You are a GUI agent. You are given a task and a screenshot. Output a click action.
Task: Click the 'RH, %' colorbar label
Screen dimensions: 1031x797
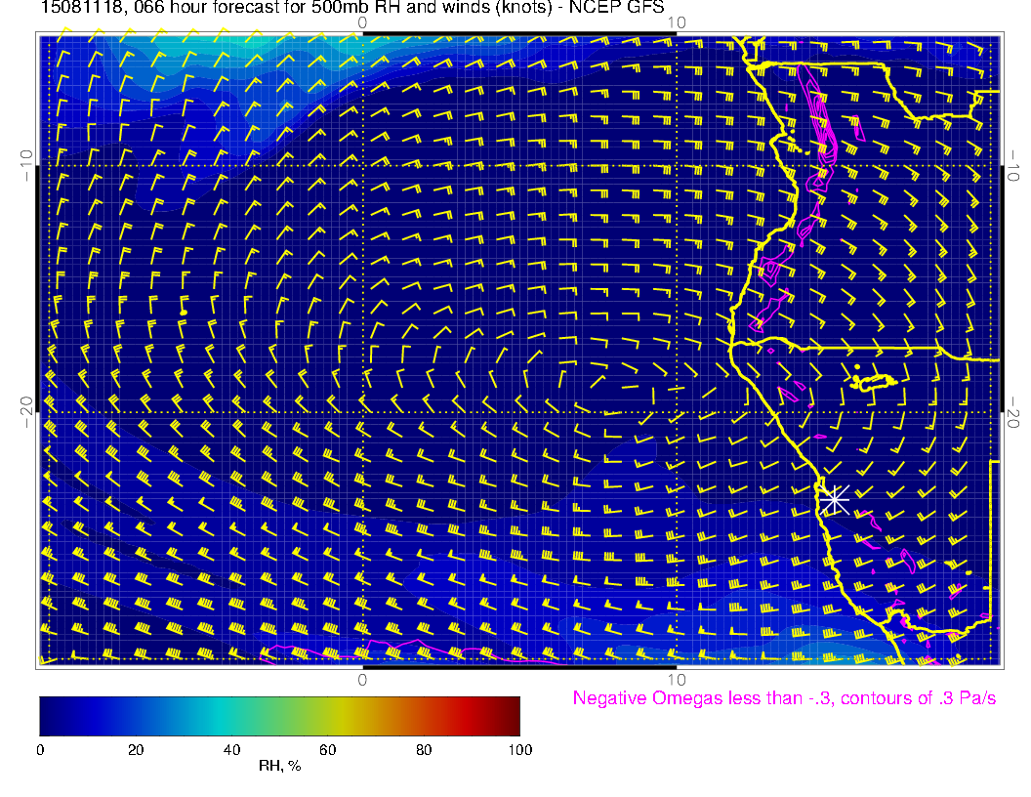pos(279,767)
